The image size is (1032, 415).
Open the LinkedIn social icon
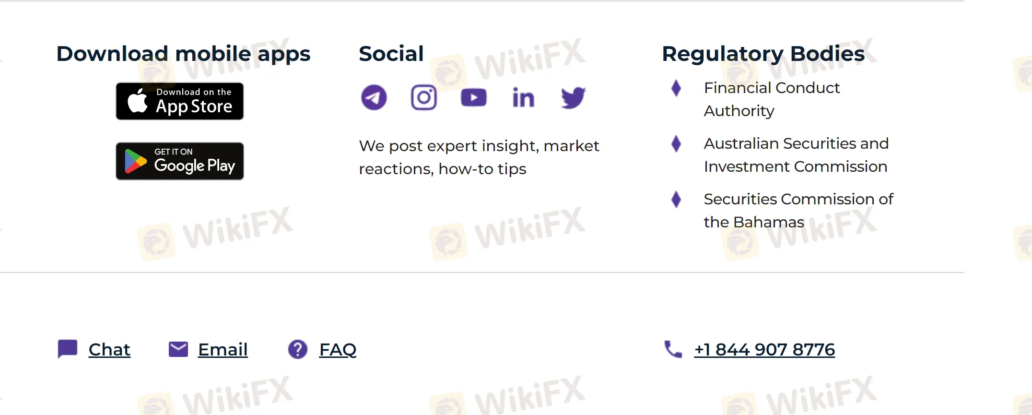523,97
